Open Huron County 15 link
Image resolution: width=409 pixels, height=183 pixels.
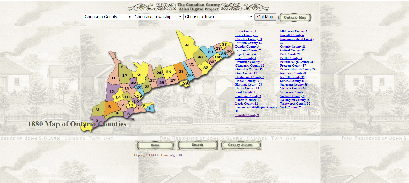pyautogui.click(x=247, y=88)
